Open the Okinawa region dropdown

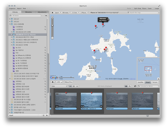coord(66,13)
